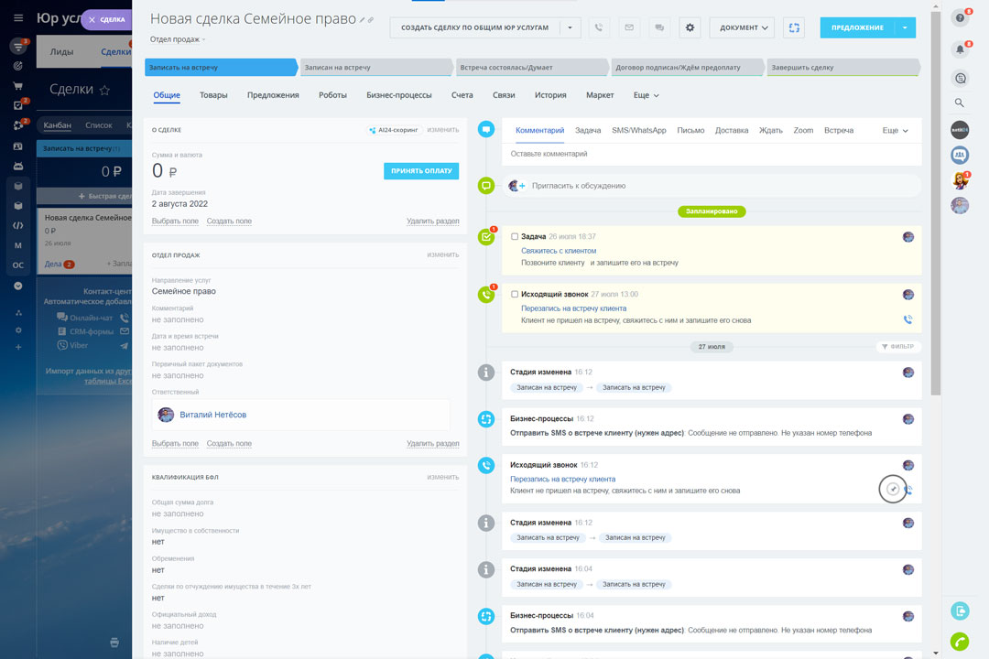
Task: Click the search magnifier in right sidebar
Action: (x=960, y=103)
